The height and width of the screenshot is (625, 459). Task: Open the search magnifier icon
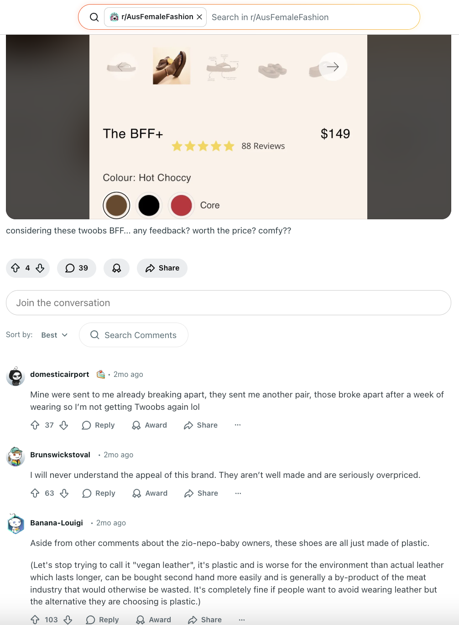(94, 17)
